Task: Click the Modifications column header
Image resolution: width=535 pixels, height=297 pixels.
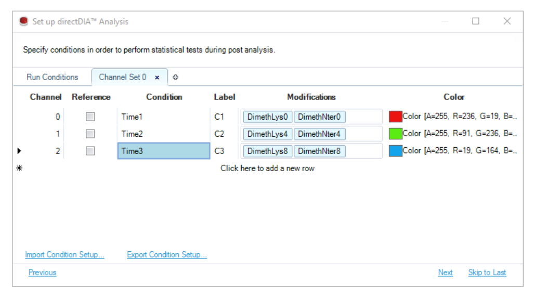Action: coord(311,97)
